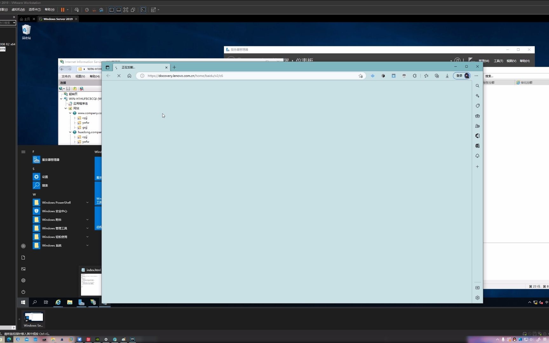Open 视图(V) menu in IIS Manager

point(80,76)
